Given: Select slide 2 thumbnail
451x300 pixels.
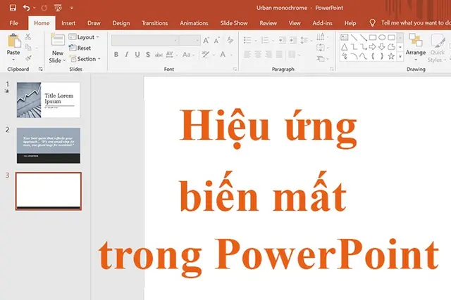Looking at the screenshot, I should point(49,145).
